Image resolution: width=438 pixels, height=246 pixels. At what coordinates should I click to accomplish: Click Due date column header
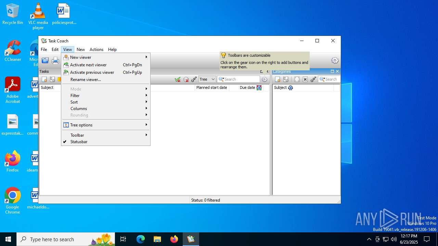[246, 88]
